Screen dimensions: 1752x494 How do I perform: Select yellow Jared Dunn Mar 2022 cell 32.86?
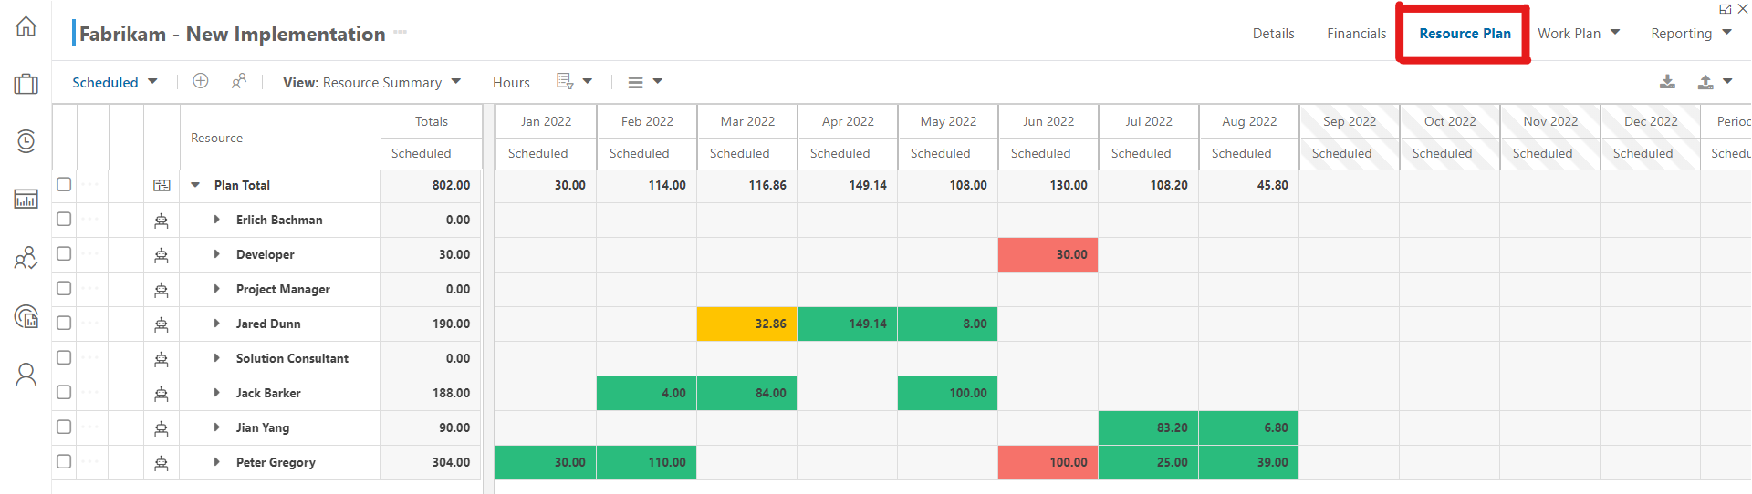pos(746,324)
